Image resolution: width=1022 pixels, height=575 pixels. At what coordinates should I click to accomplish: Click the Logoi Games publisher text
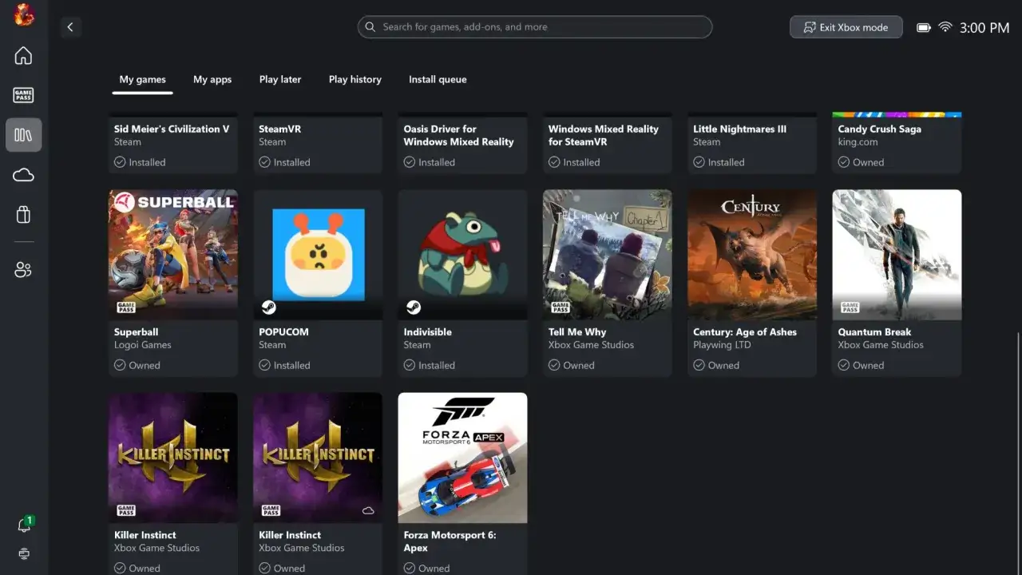coord(143,345)
